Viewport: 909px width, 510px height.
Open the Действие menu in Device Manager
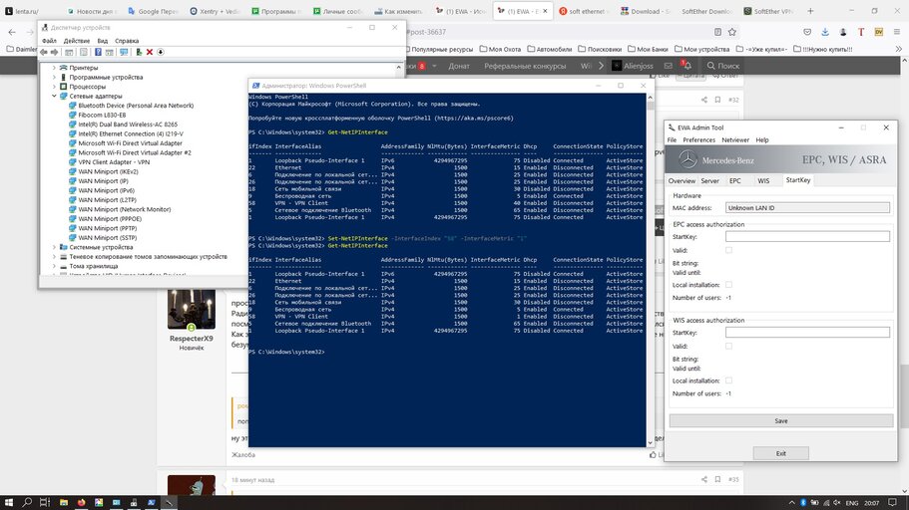tap(76, 41)
